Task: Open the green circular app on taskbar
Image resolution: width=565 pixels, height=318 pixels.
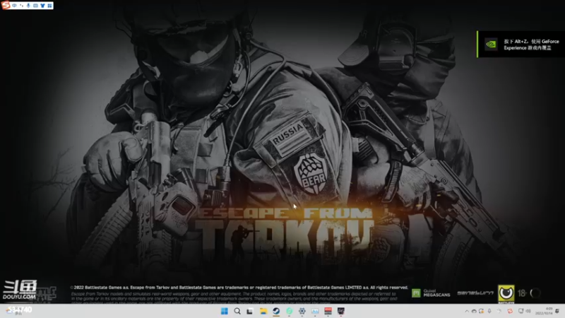Action: click(289, 311)
